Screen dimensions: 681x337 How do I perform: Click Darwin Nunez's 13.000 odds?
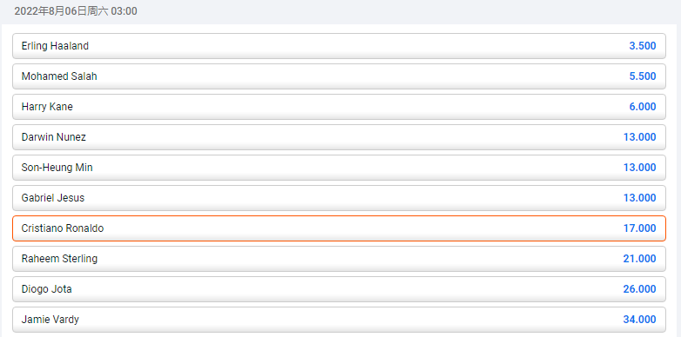[640, 137]
